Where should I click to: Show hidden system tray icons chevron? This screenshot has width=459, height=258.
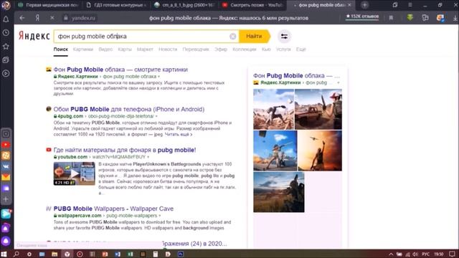[391, 254]
